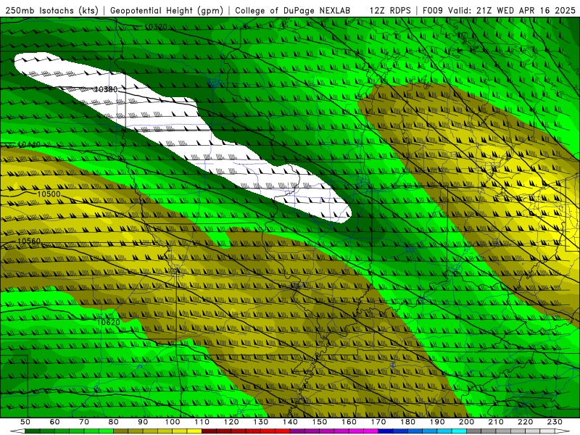Pick the dark blue swatch just after 170
The width and height of the screenshot is (580, 435).
[386, 431]
